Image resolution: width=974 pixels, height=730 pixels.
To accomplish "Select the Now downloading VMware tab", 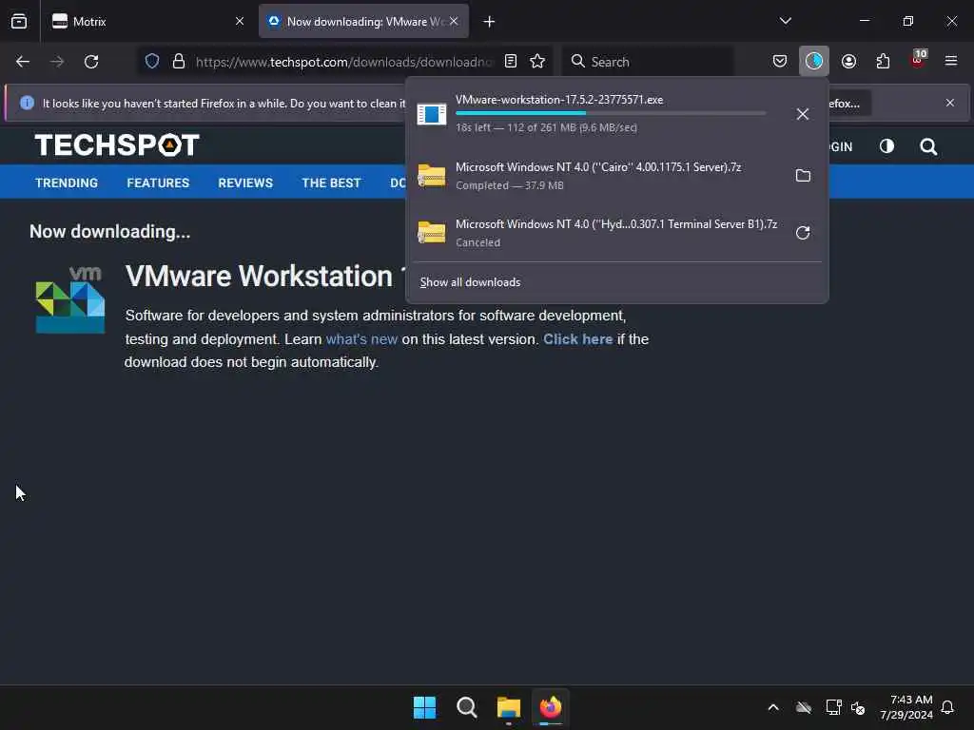I will tap(363, 22).
